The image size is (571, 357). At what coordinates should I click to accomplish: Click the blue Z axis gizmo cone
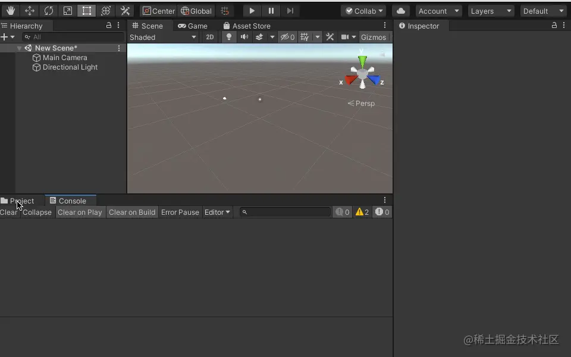374,79
